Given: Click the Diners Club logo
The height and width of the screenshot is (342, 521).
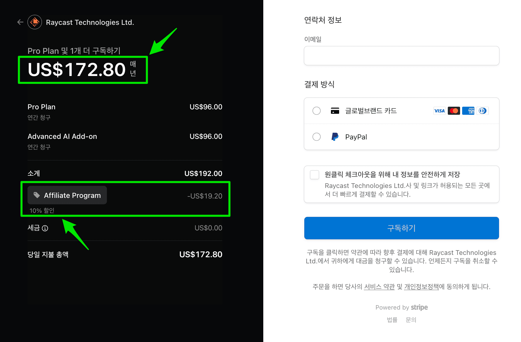Looking at the screenshot, I should 482,111.
